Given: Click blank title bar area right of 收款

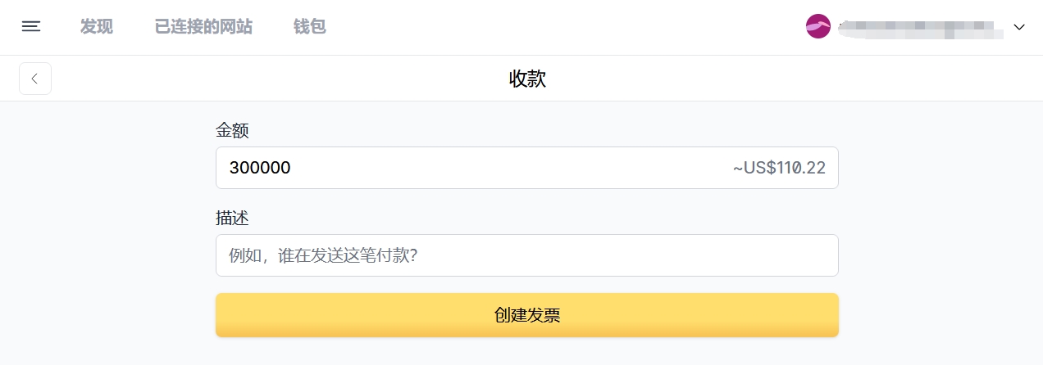Looking at the screenshot, I should point(779,79).
